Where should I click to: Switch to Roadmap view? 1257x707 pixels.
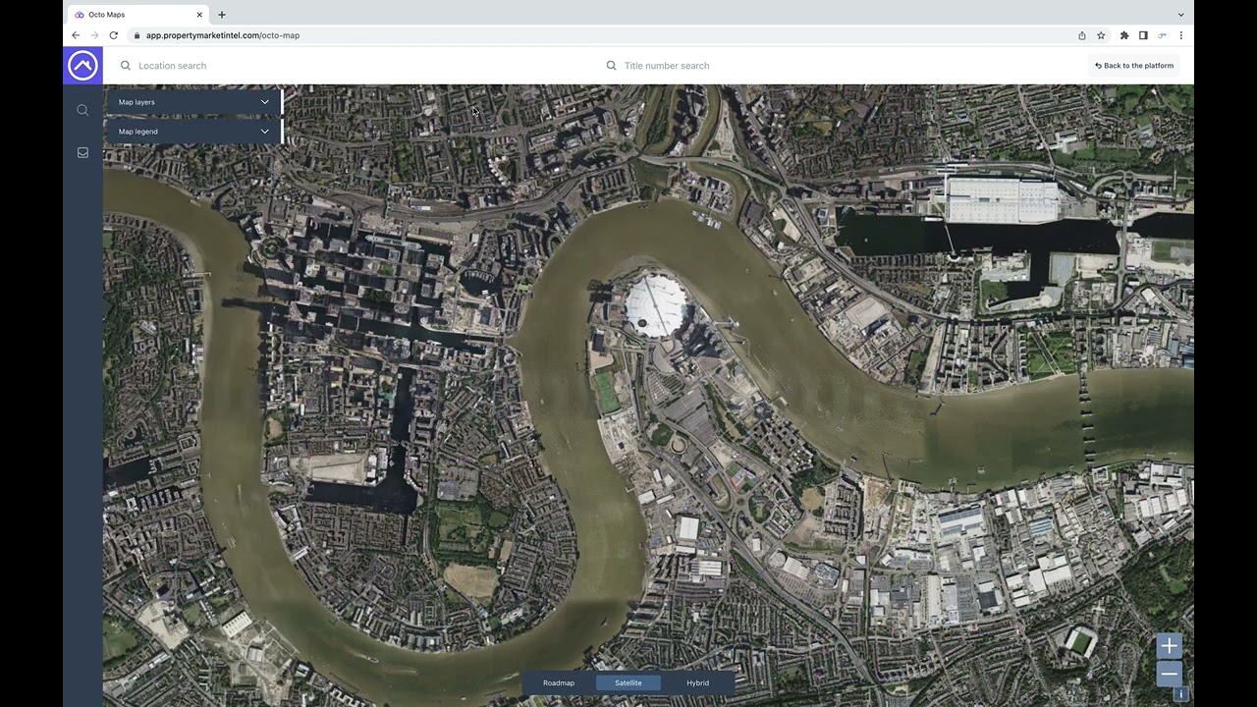(x=559, y=683)
